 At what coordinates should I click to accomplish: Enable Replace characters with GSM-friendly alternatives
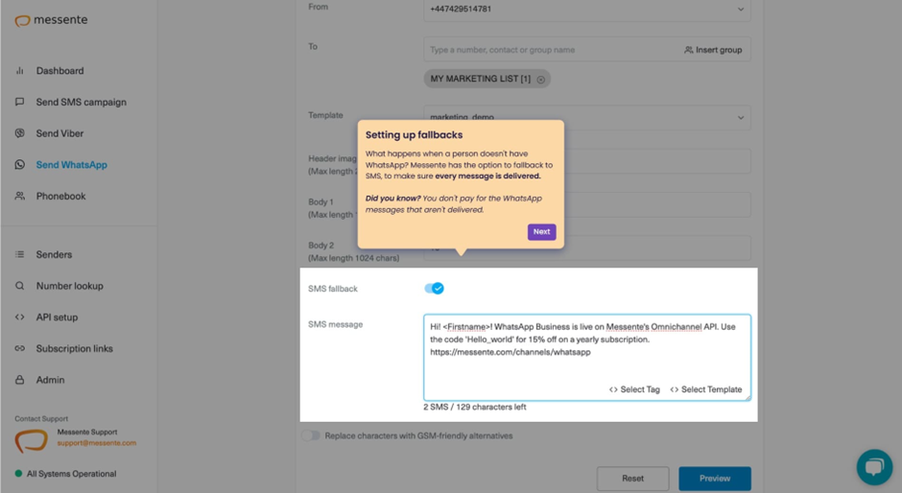(x=311, y=435)
